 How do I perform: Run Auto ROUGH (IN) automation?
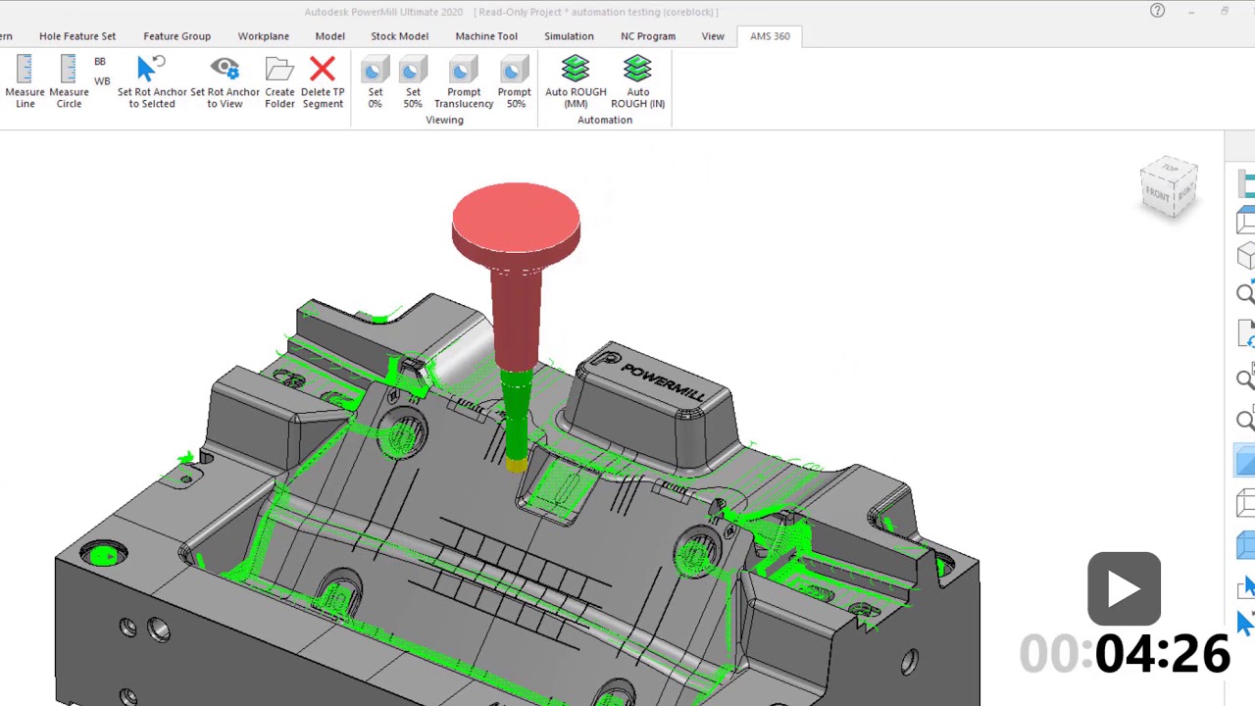637,81
